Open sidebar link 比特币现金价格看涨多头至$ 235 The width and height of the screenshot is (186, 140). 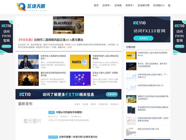click(151, 85)
